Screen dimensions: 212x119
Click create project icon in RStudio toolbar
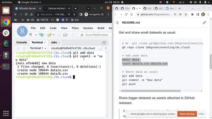point(41,35)
